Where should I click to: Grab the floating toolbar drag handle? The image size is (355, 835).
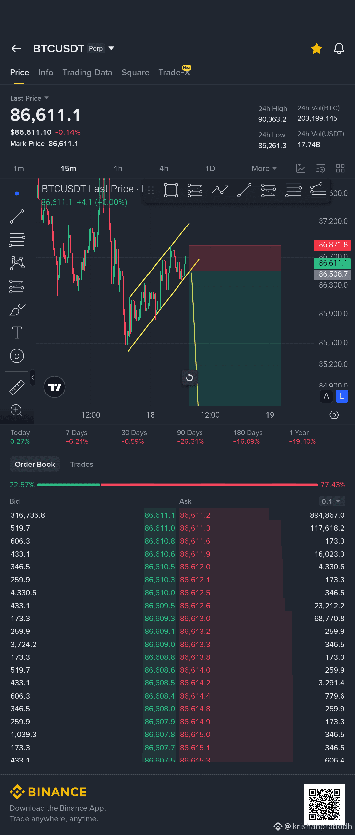[x=151, y=190]
